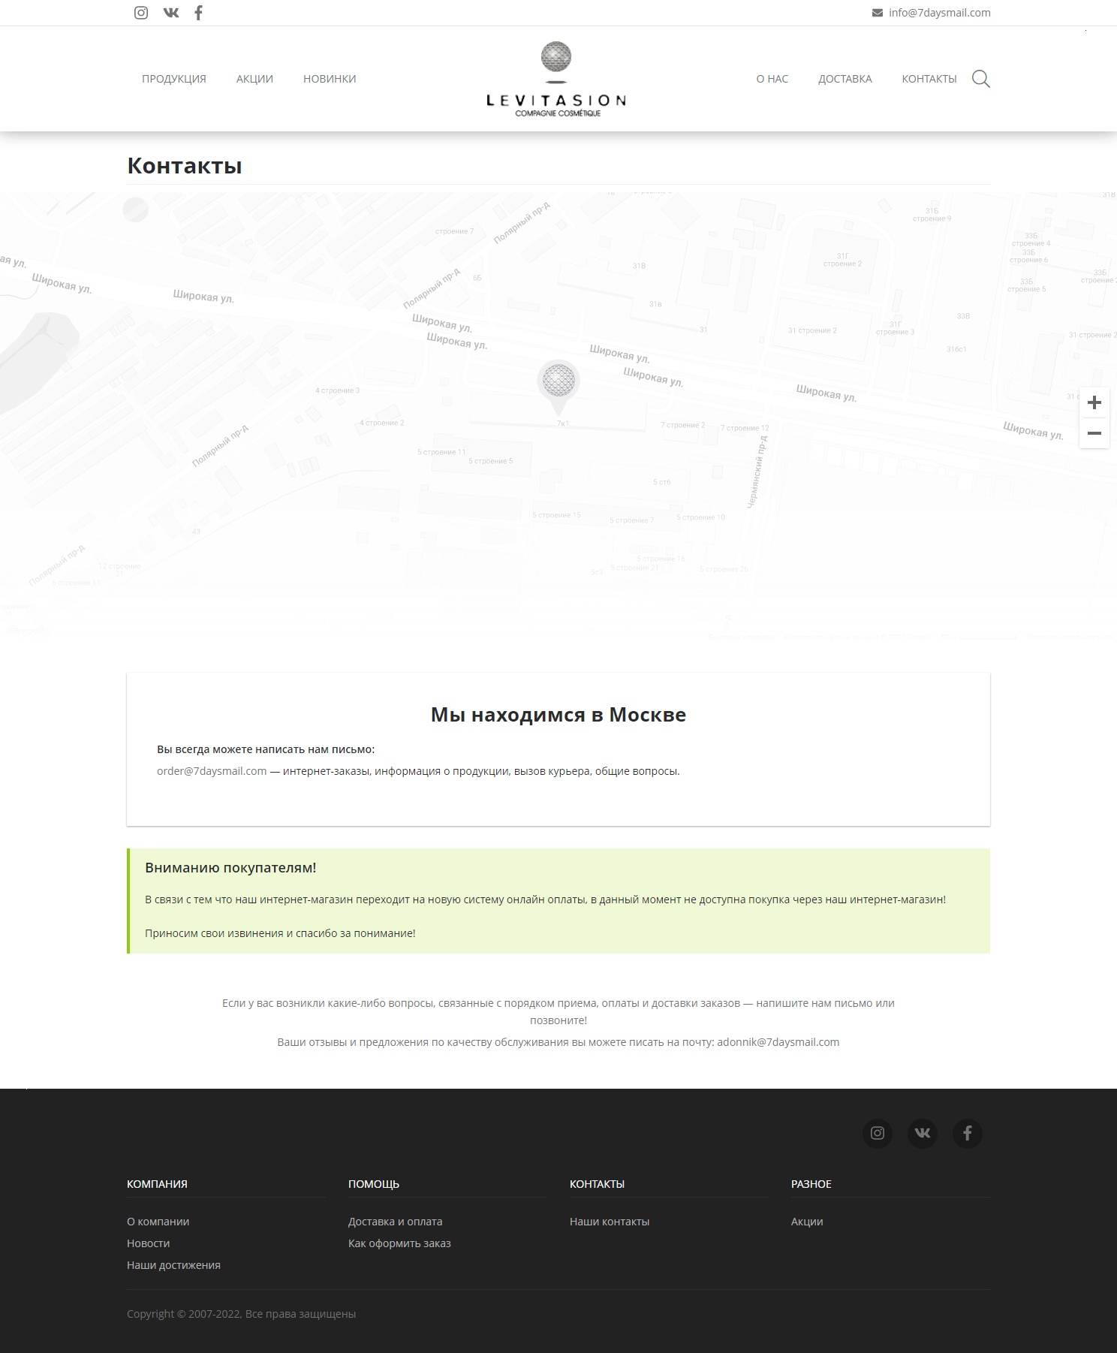Open the VK icon in the footer

pyautogui.click(x=923, y=1133)
